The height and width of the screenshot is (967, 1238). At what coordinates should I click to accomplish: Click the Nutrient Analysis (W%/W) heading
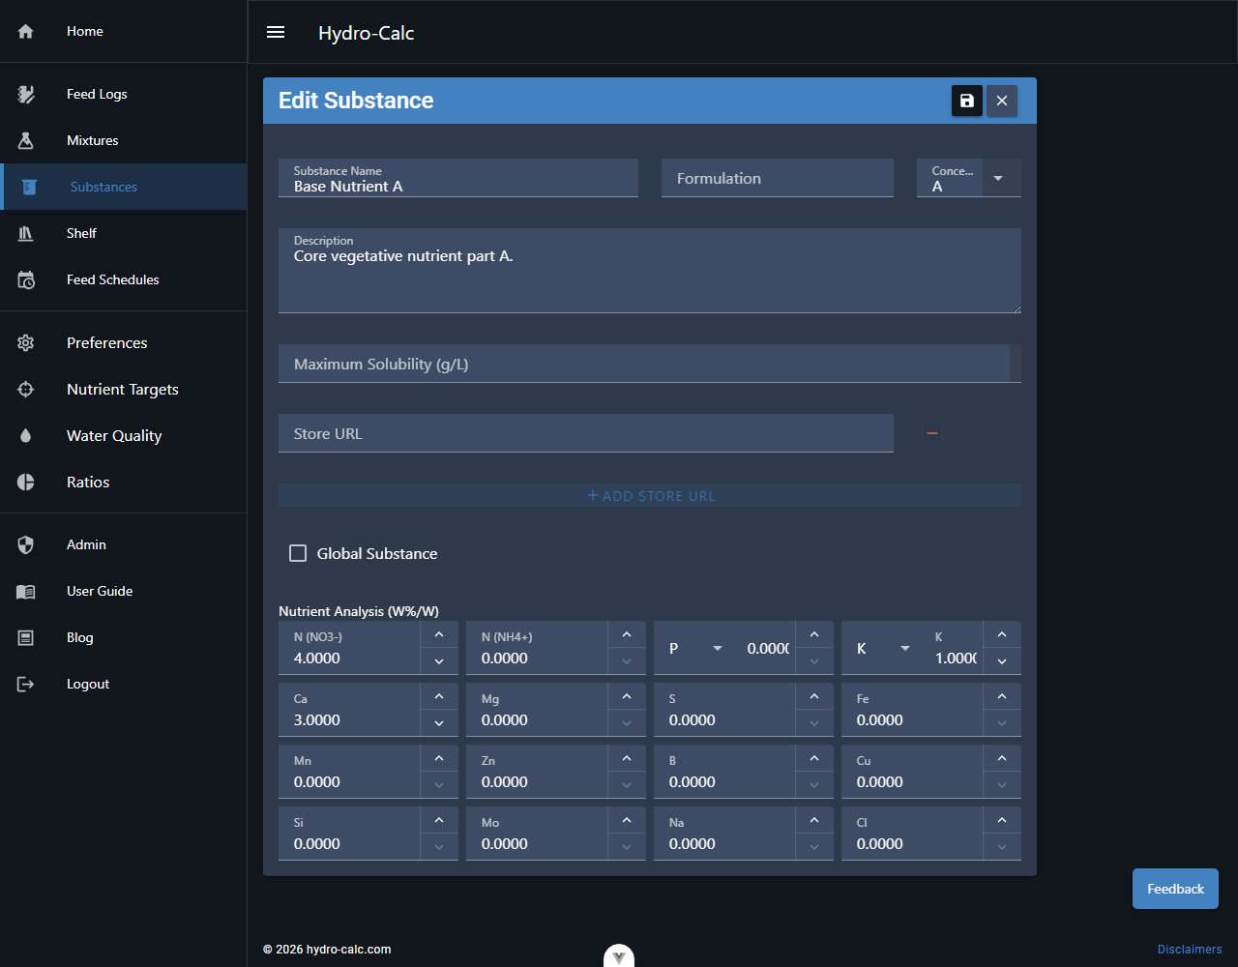point(359,611)
